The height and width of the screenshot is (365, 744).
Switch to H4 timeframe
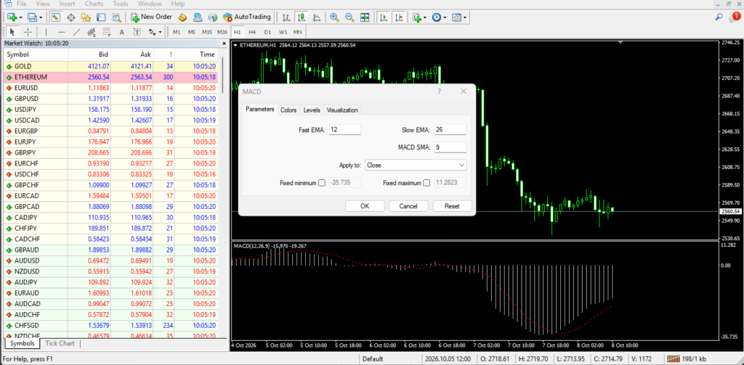(252, 32)
